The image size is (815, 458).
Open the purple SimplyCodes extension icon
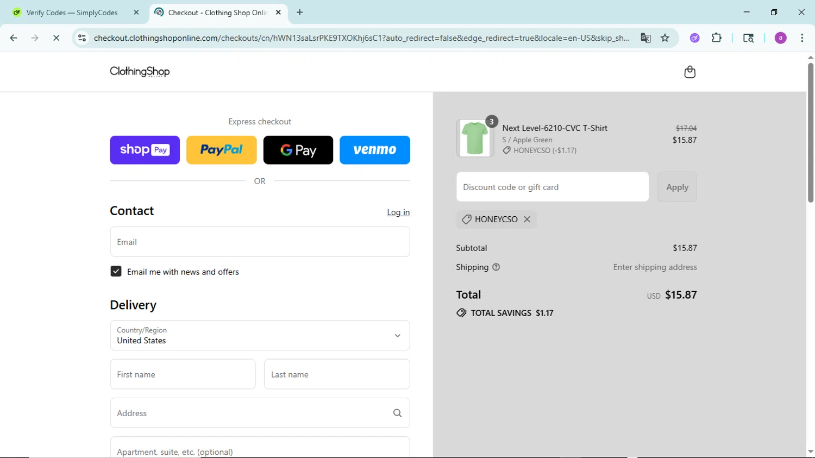[x=695, y=38]
